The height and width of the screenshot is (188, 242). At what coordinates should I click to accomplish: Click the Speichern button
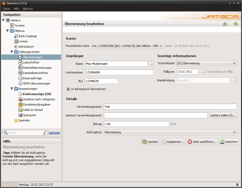(x=229, y=142)
